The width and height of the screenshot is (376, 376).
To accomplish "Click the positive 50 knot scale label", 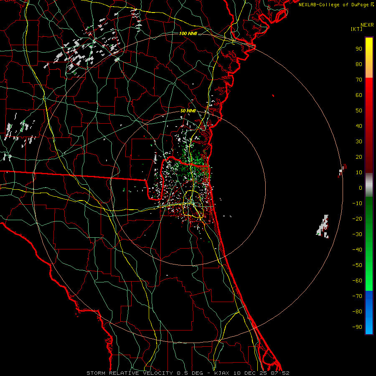I will (x=359, y=111).
